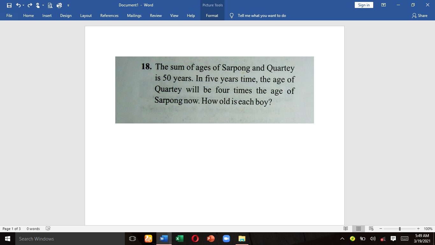
Task: Click the Sign in button
Action: click(x=364, y=5)
